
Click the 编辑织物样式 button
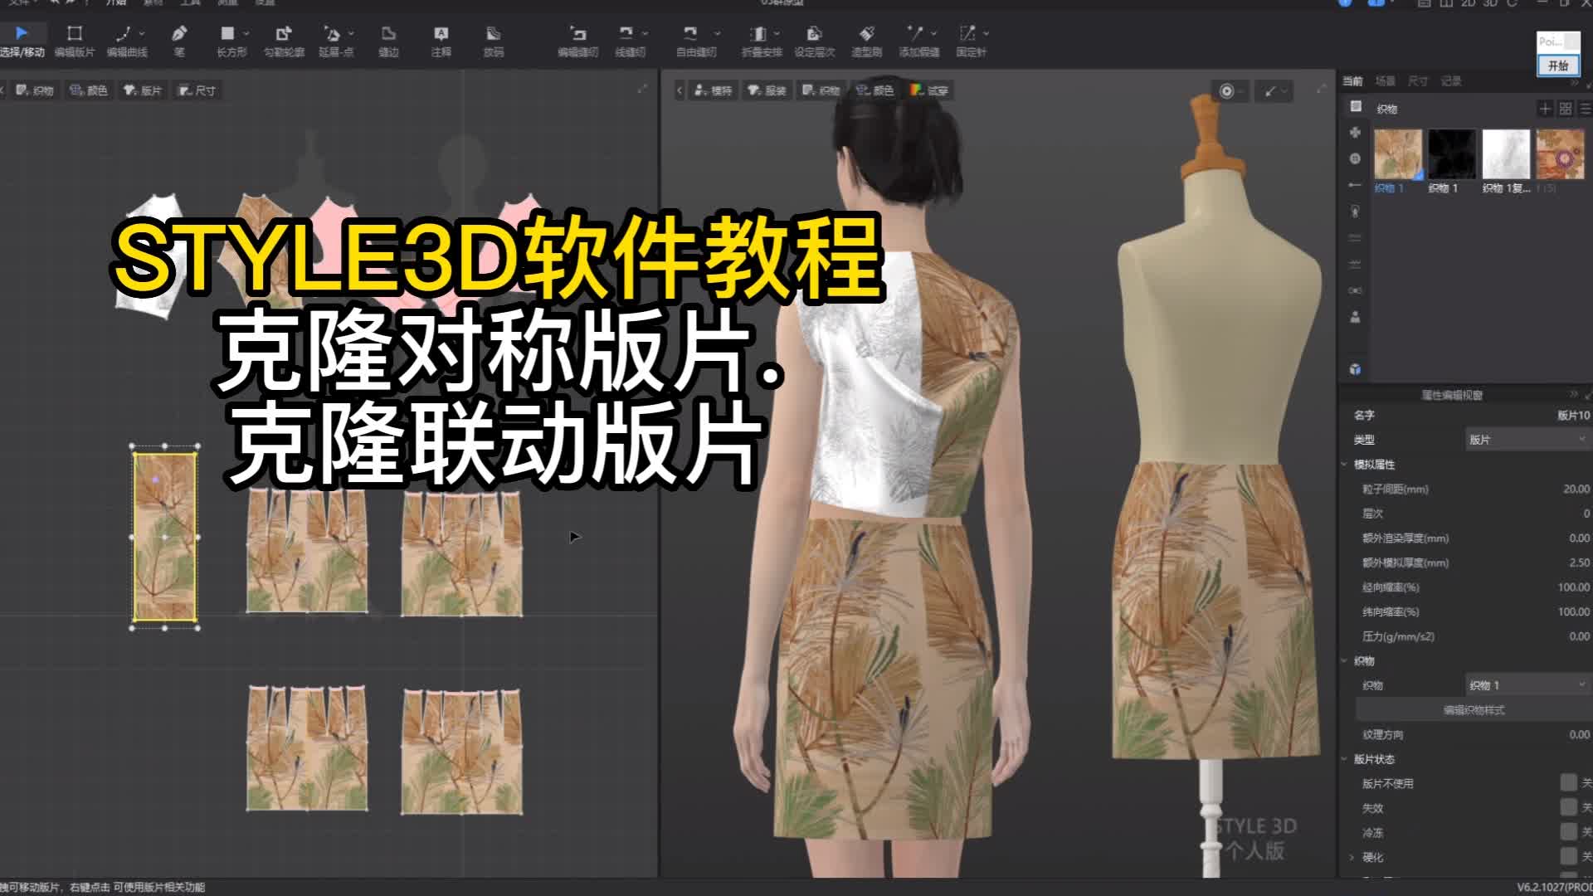1474,710
